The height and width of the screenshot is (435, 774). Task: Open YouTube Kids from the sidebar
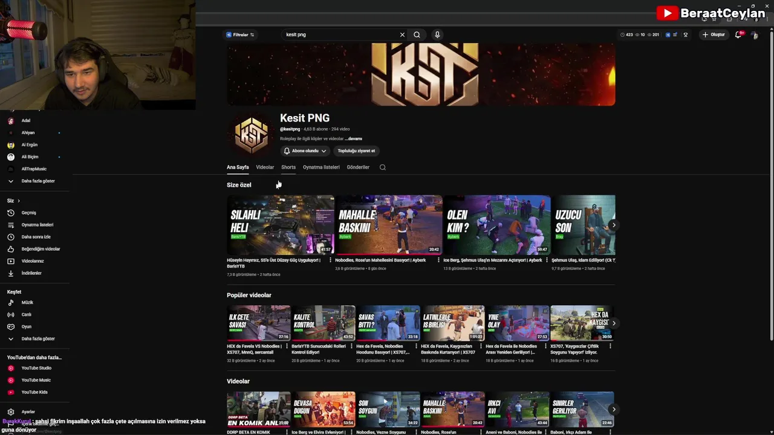coord(34,392)
